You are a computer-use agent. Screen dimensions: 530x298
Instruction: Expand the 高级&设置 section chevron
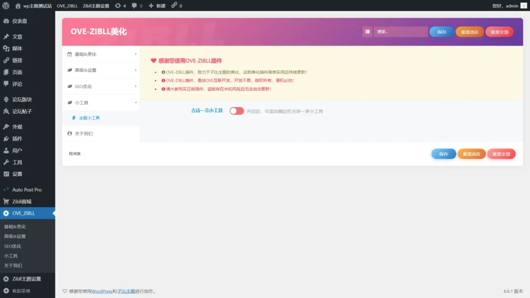[x=136, y=70]
